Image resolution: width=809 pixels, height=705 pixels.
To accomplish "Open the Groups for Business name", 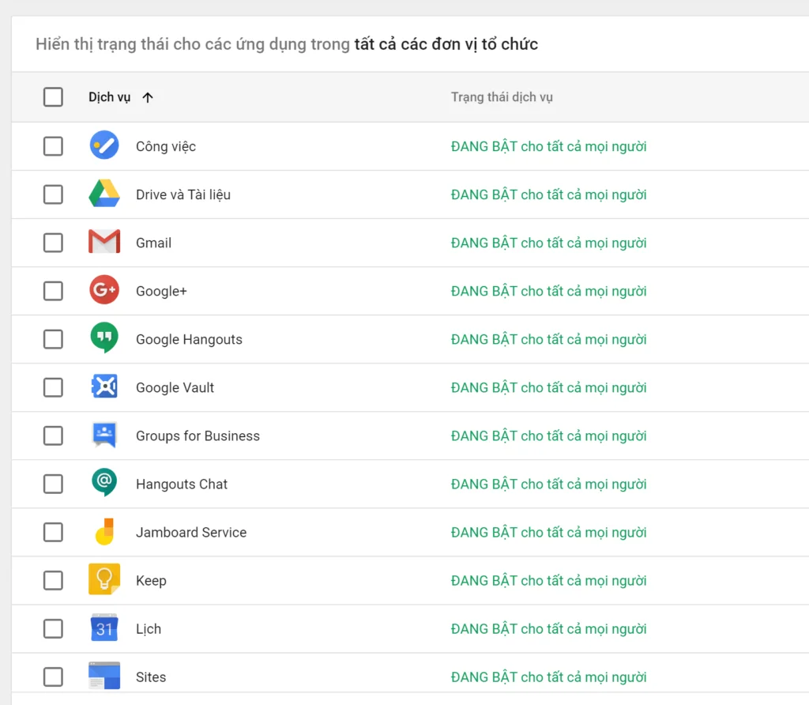I will [x=198, y=436].
